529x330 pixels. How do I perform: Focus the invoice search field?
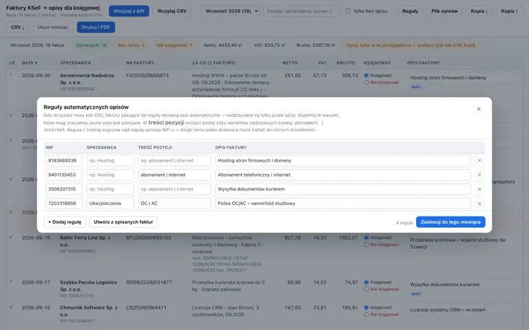point(301,11)
